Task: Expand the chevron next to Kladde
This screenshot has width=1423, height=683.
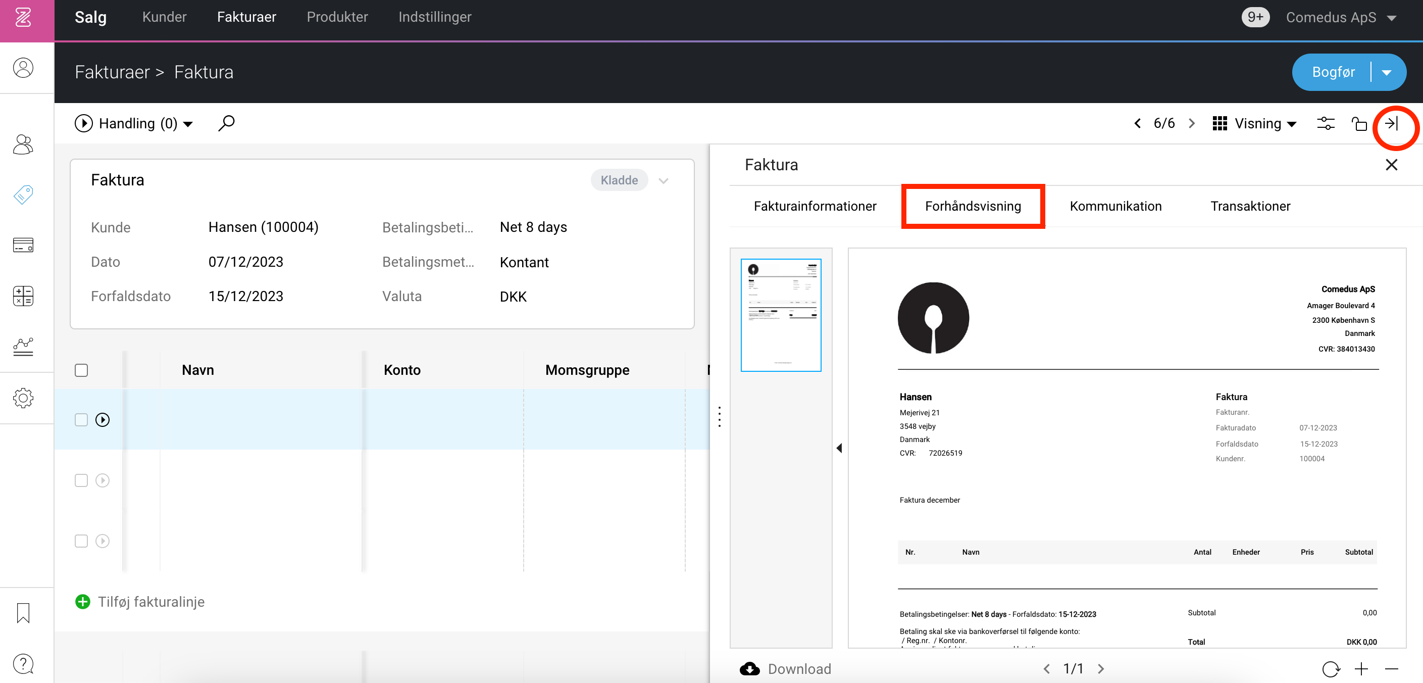Action: [x=664, y=181]
